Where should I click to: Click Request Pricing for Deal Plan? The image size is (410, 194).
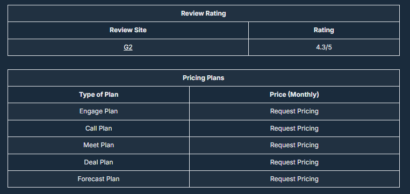click(294, 162)
